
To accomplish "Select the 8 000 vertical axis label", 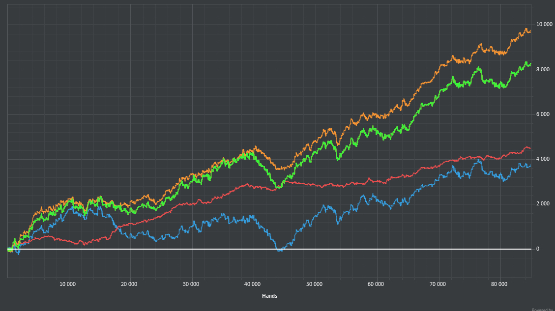I will 542,70.
